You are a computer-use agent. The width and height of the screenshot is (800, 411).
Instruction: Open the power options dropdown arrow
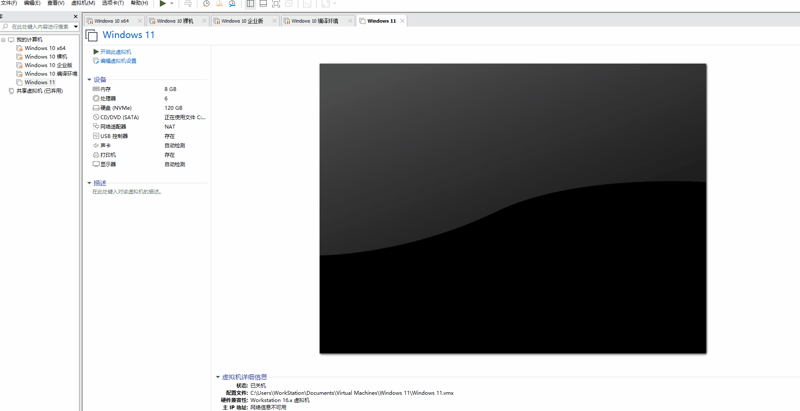[172, 3]
